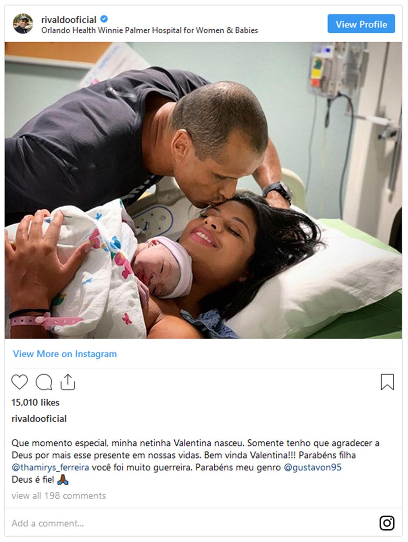The height and width of the screenshot is (542, 408).
Task: Open View More on Instagram link
Action: [x=65, y=354]
